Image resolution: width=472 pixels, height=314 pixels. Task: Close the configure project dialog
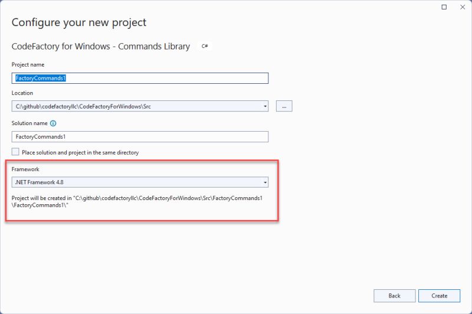click(463, 7)
